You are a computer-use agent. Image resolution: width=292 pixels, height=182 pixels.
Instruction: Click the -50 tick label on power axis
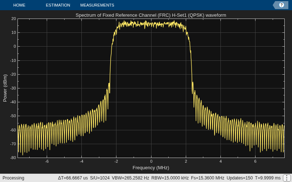pos(13,116)
